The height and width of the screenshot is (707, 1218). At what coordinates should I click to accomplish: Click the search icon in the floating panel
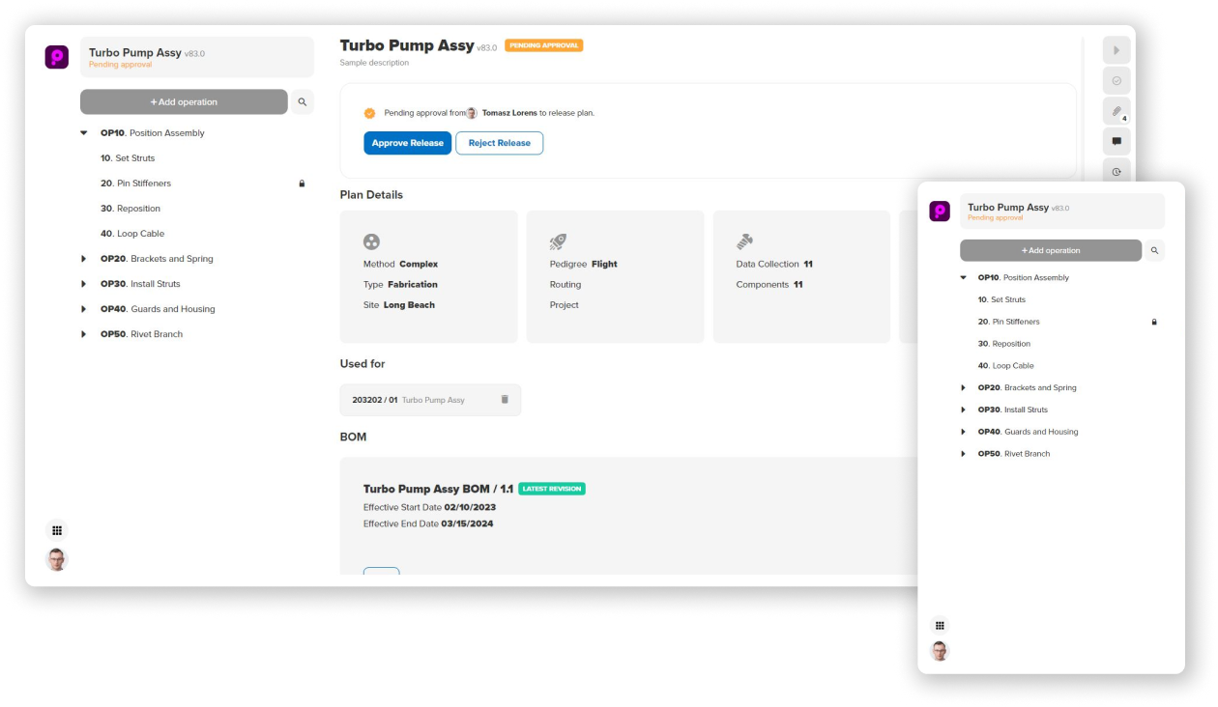pyautogui.click(x=1153, y=250)
